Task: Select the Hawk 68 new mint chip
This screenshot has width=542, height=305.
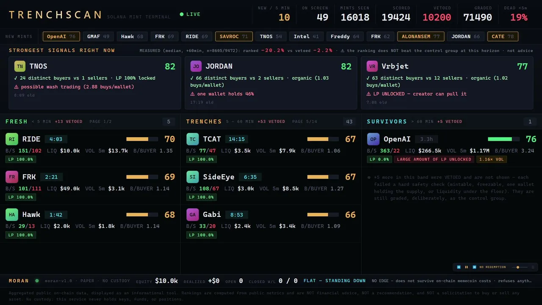Action: 132,36
